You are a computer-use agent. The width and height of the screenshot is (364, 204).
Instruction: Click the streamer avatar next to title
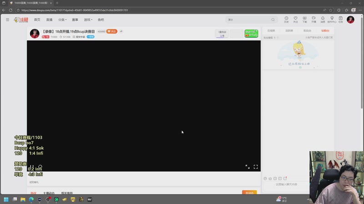tap(35, 34)
